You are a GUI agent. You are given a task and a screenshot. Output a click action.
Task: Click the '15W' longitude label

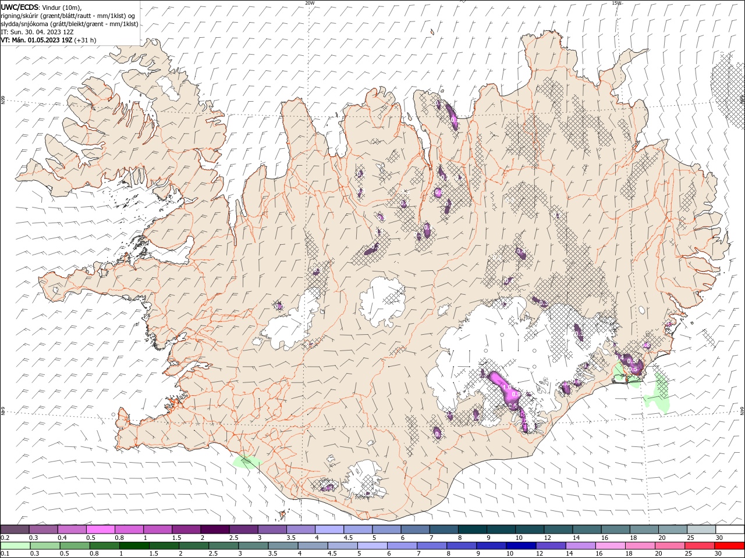pyautogui.click(x=616, y=3)
